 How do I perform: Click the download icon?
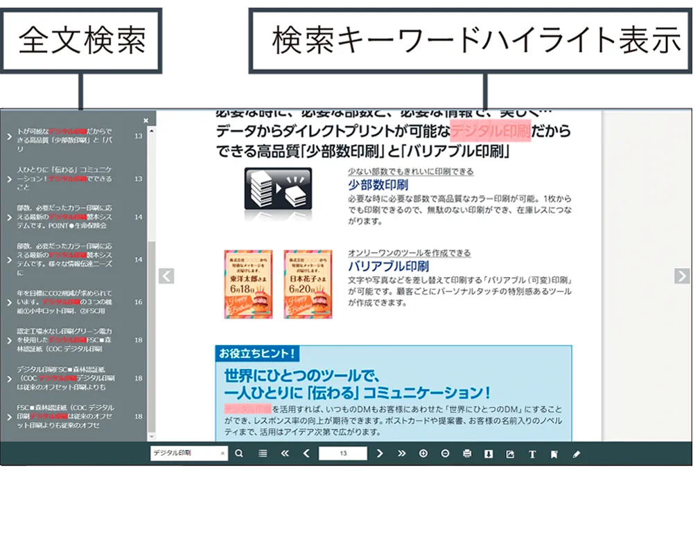tap(489, 454)
